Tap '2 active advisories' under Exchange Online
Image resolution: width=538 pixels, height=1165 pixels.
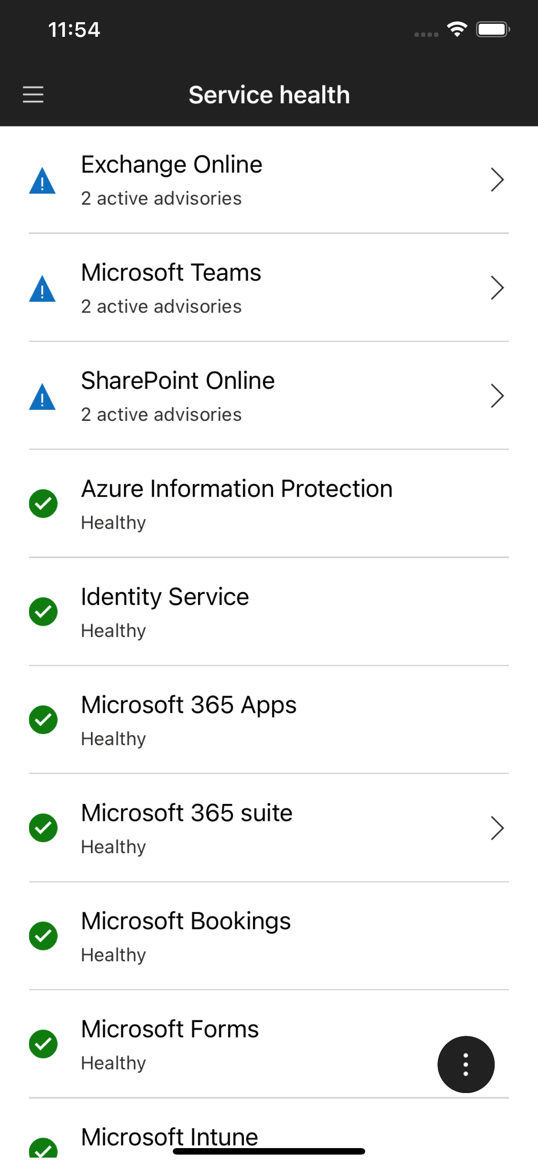coord(162,199)
